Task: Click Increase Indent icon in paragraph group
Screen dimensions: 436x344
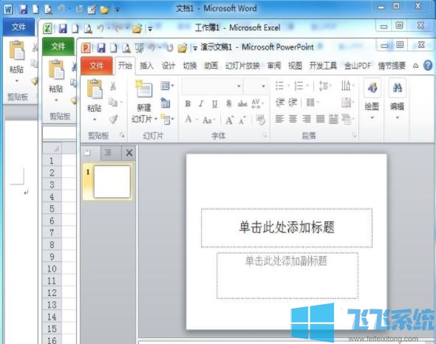Action: point(293,103)
